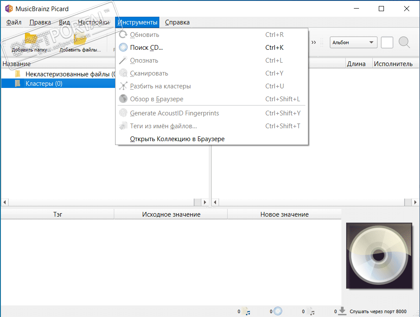Click the Длина column header
Viewport: 420px width, 317px height.
point(358,64)
